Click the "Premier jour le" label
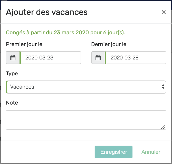The width and height of the screenshot is (172, 164). pyautogui.click(x=24, y=44)
